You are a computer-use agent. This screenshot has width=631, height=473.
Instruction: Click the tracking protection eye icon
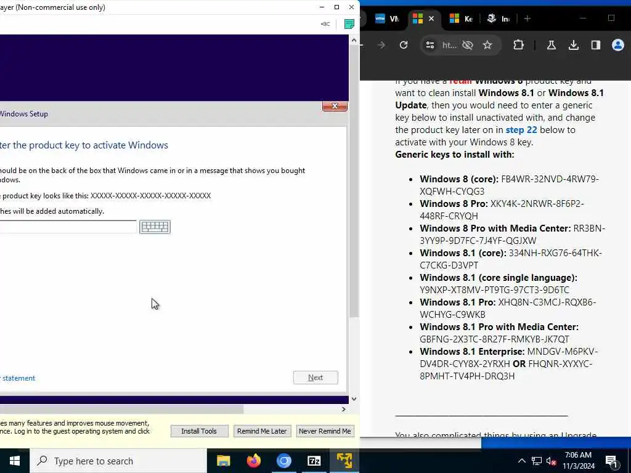tap(468, 45)
